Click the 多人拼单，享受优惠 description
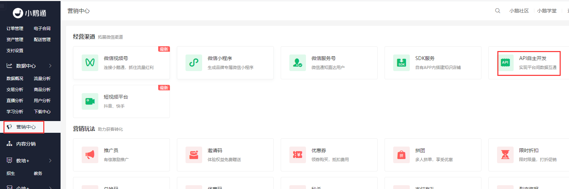This screenshot has width=569, height=189. pyautogui.click(x=434, y=160)
